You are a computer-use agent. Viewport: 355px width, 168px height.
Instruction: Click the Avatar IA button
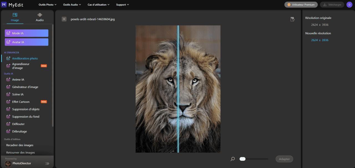coord(27,42)
